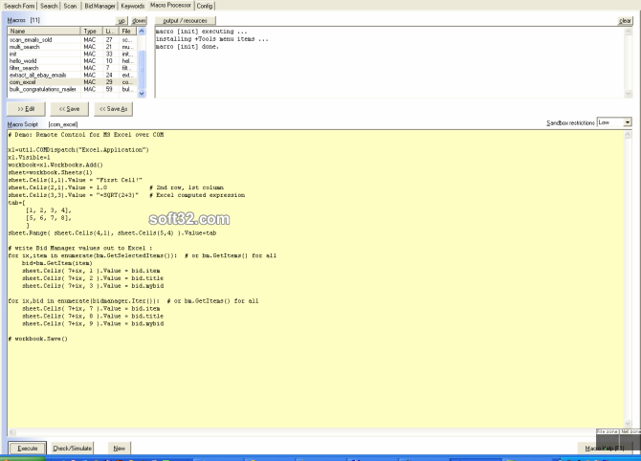Screen dimensions: 641x461
Task: Execute the current macro script
Action: (x=28, y=448)
